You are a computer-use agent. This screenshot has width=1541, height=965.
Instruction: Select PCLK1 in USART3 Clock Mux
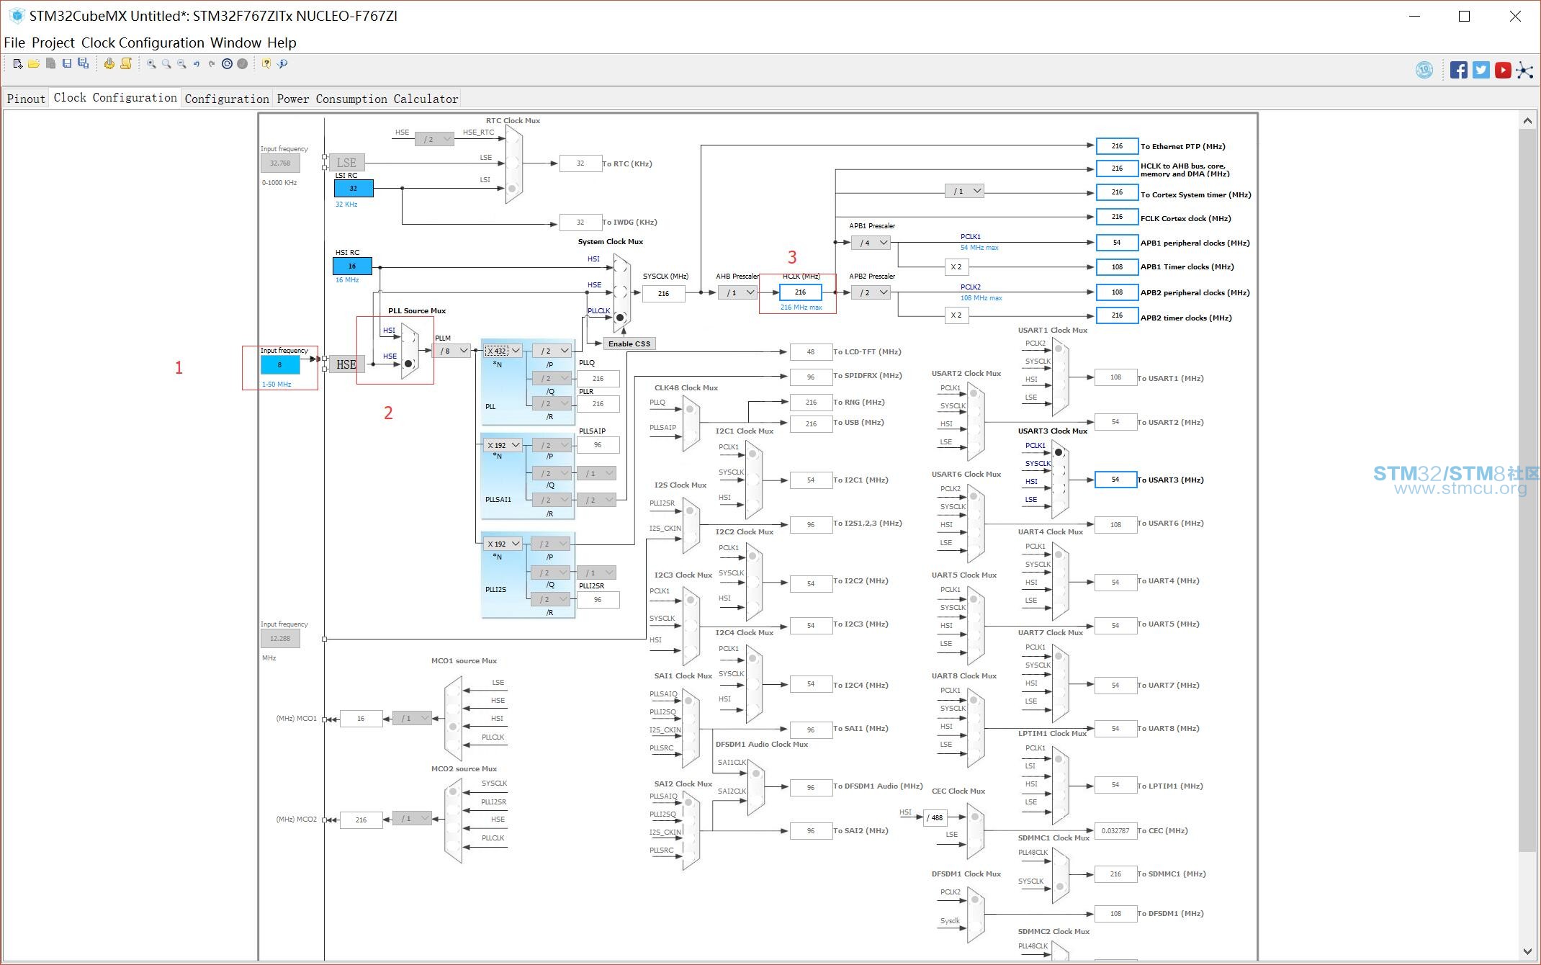pos(1059,452)
